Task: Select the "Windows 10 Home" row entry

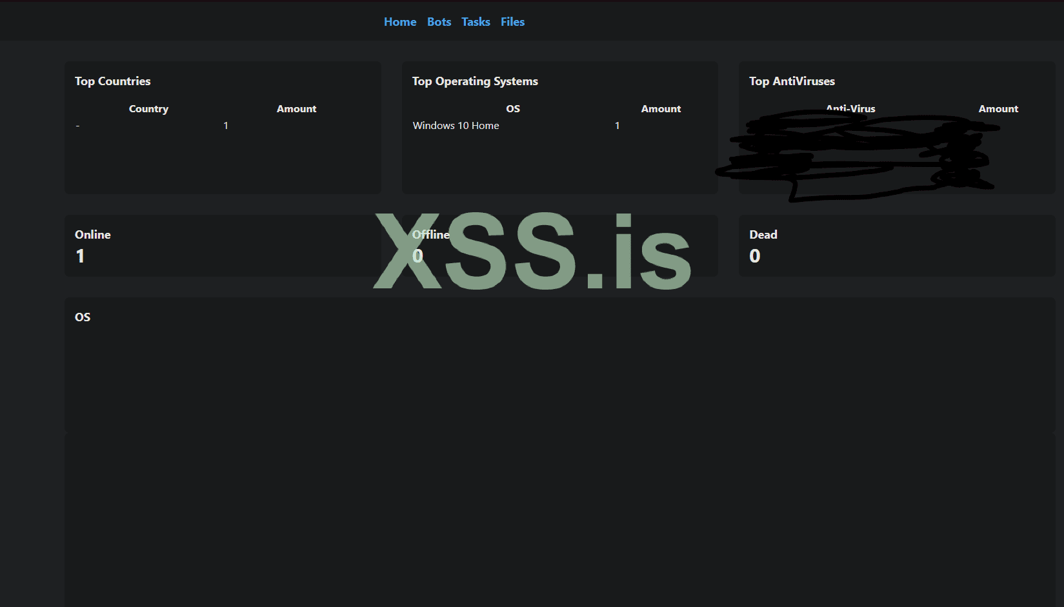Action: tap(456, 126)
